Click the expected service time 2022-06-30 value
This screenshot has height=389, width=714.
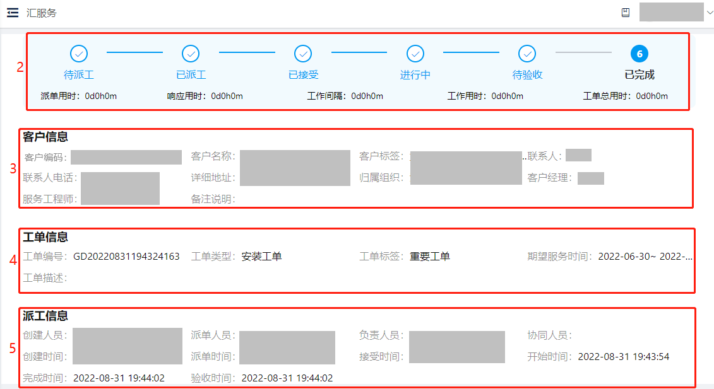point(645,257)
